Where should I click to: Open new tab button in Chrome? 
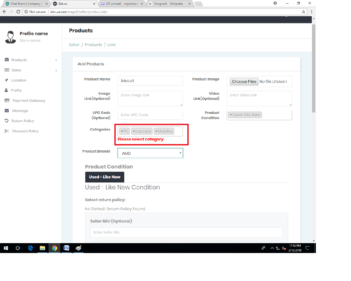pyautogui.click(x=199, y=4)
